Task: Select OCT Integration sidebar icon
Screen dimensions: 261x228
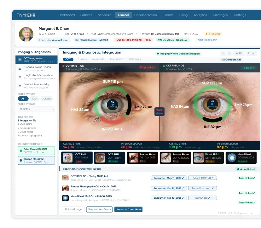Action: click(20, 60)
